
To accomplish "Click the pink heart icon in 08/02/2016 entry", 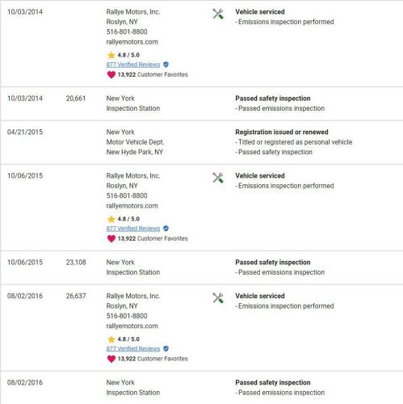I will (x=111, y=359).
